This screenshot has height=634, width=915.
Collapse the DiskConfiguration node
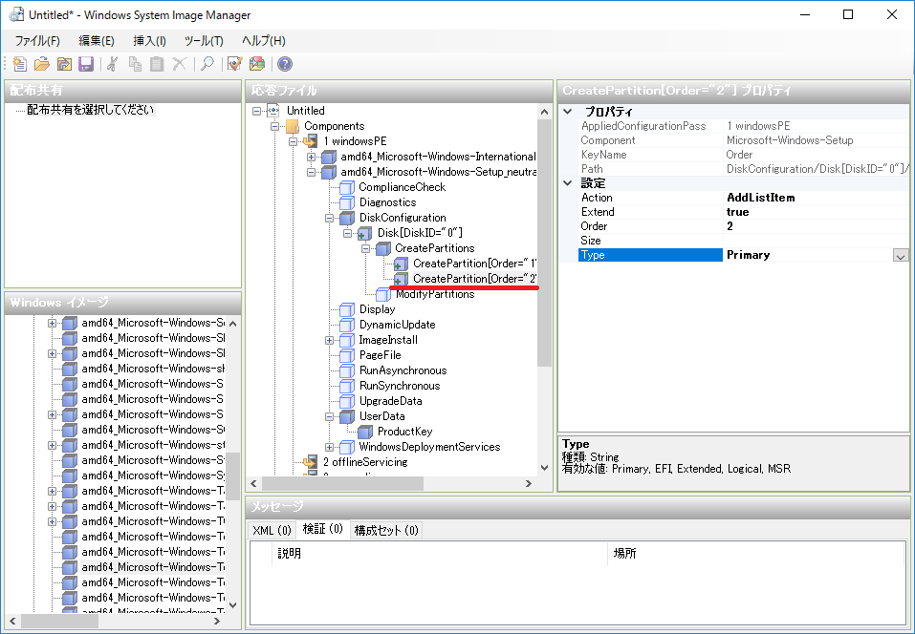point(329,218)
